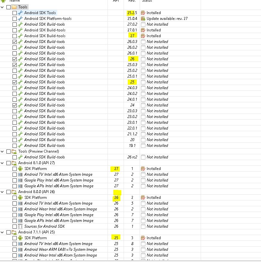Click the Android 7.1.1 (API 25) folder icon

(x=14, y=232)
